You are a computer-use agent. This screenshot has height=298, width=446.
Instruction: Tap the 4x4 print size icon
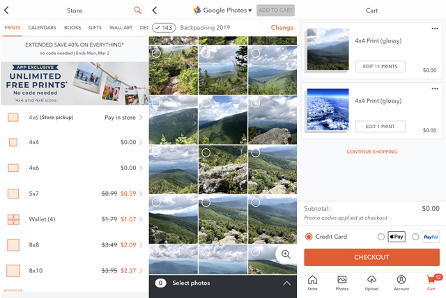coord(13,142)
